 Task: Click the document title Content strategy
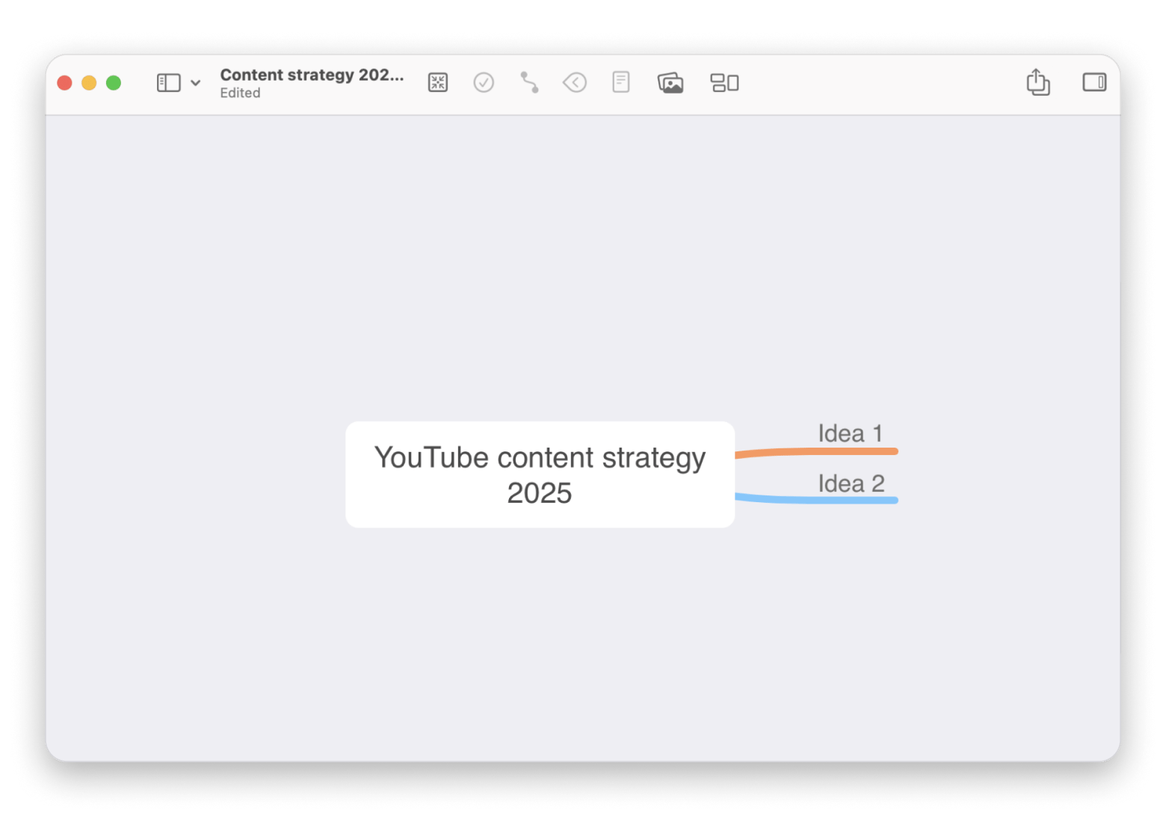click(312, 75)
